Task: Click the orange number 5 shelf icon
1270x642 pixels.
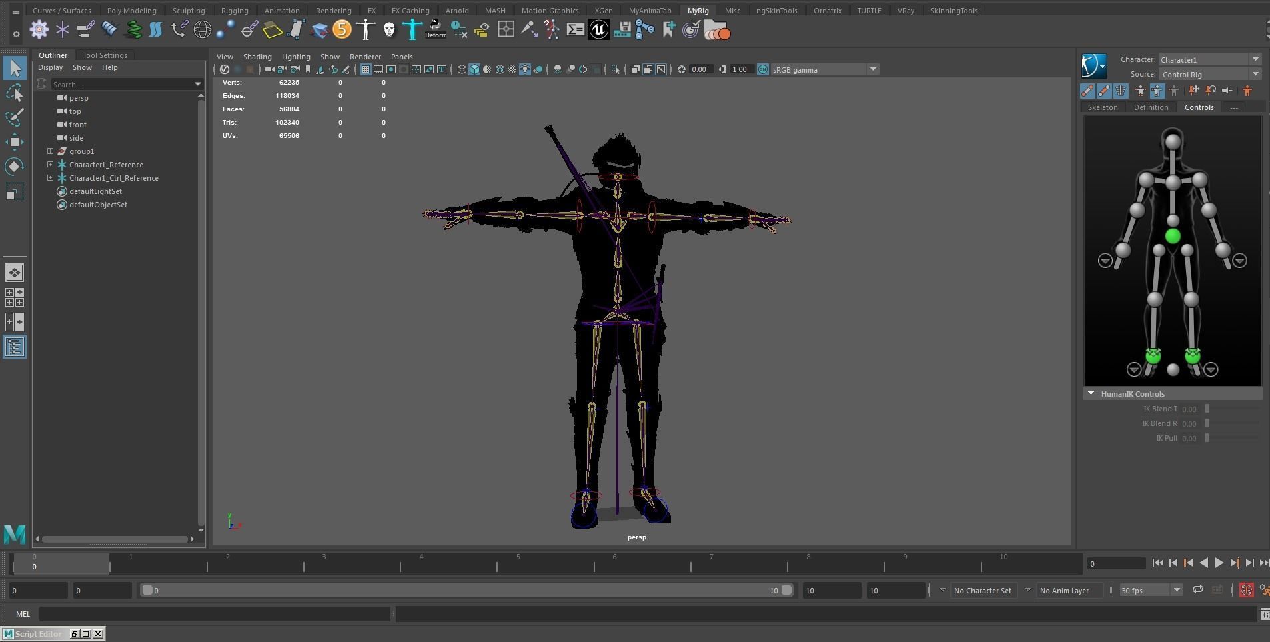Action: 342,29
